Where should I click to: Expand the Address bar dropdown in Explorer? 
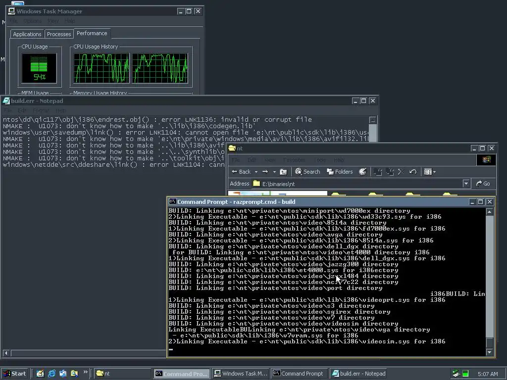coord(466,184)
